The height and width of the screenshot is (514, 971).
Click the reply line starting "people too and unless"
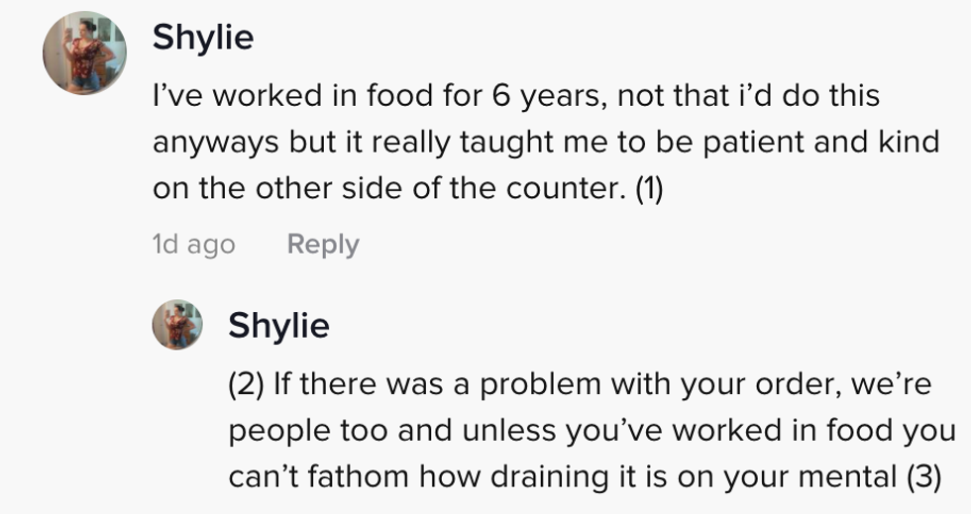click(x=592, y=431)
